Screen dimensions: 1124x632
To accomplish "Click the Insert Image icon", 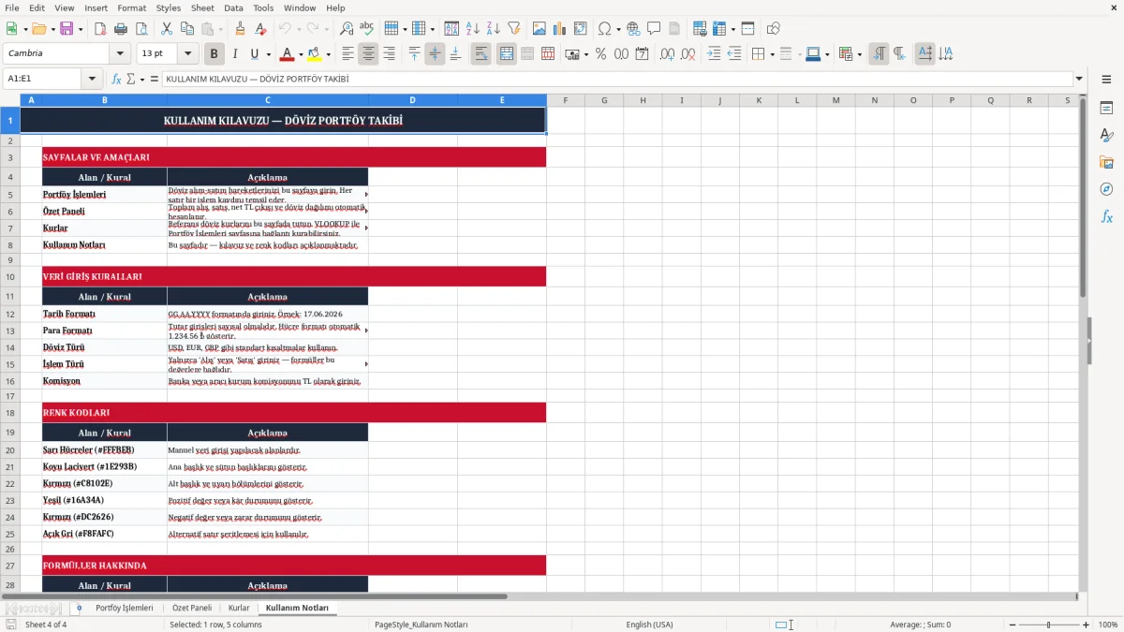I will click(540, 29).
